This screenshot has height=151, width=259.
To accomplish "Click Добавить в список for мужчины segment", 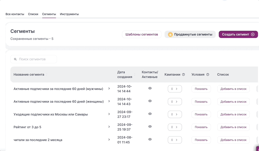I will [233, 89].
